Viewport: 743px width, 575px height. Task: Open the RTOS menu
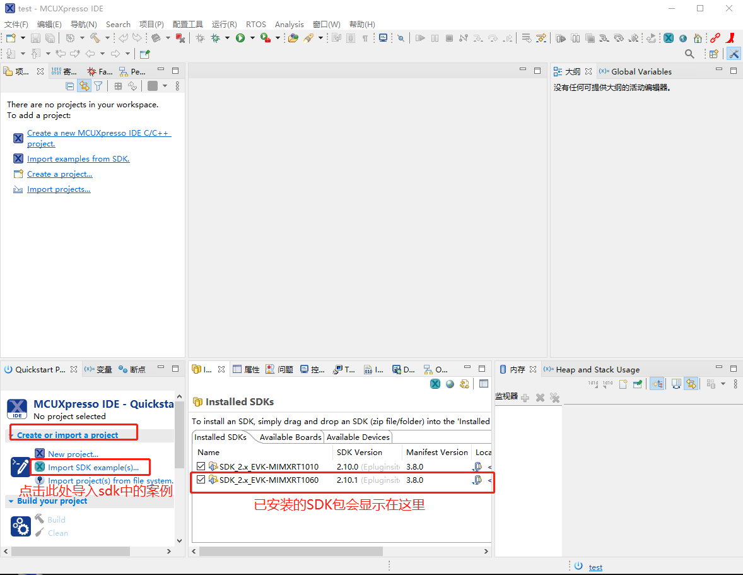[x=256, y=24]
